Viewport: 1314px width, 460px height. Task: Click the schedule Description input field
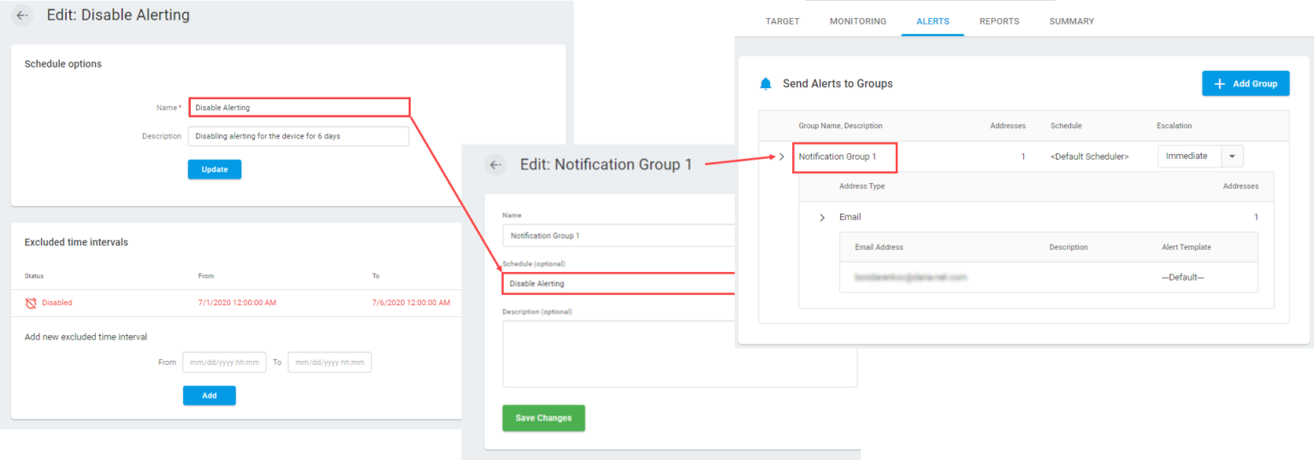pos(299,136)
